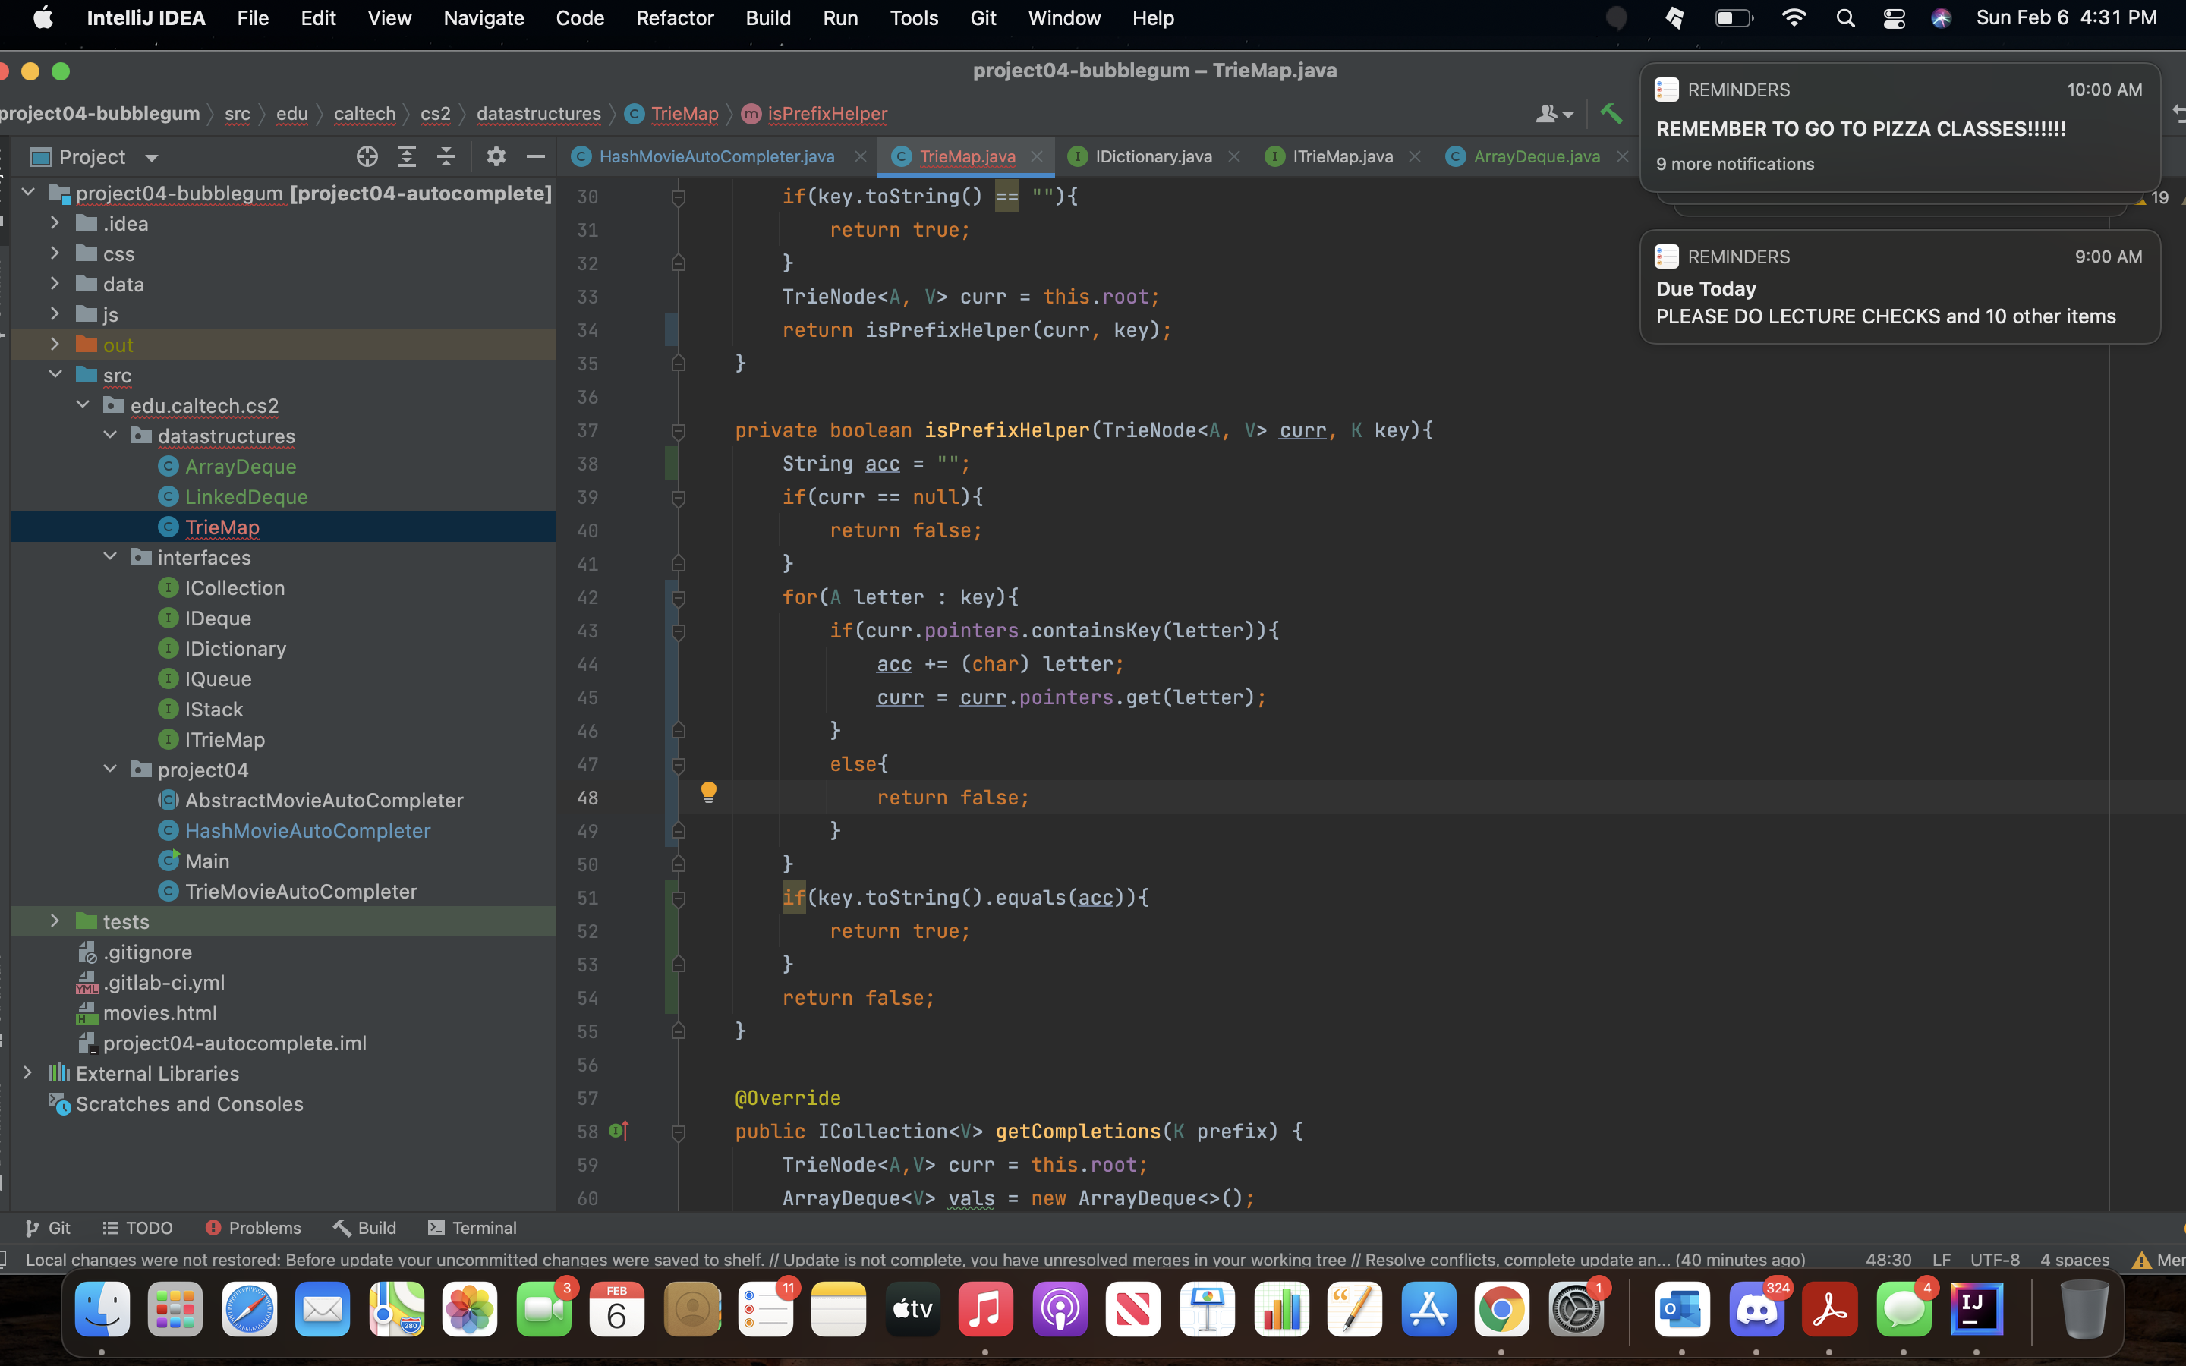Open the Project view dropdown

click(x=152, y=158)
